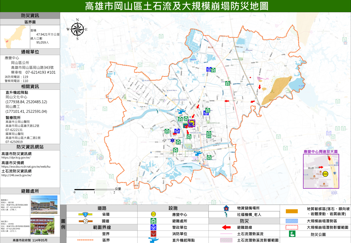Screen dimensions: 351x243
Task: Click the national highway flower symbol
Action: click(x=86, y=221)
